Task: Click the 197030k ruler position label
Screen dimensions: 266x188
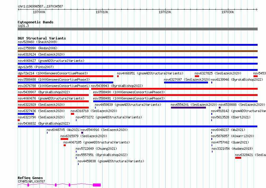Action: [228, 12]
